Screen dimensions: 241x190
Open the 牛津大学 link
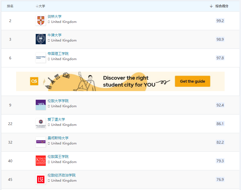tap(55, 35)
